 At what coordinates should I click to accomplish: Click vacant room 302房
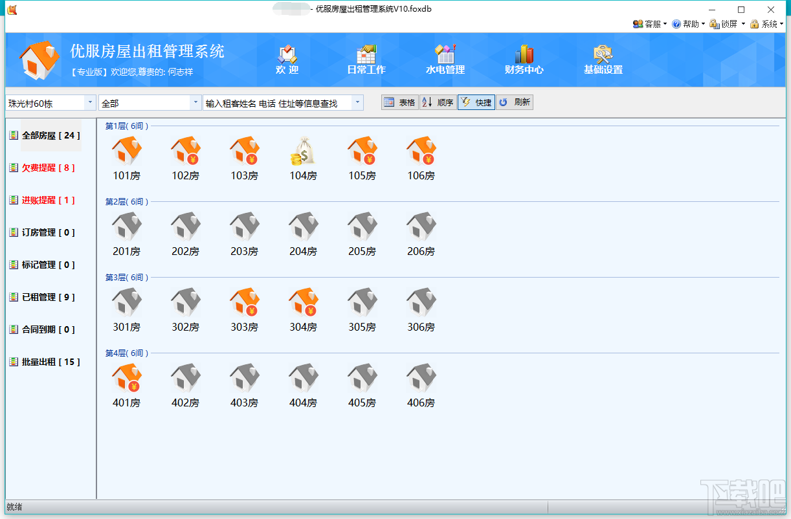click(x=185, y=302)
